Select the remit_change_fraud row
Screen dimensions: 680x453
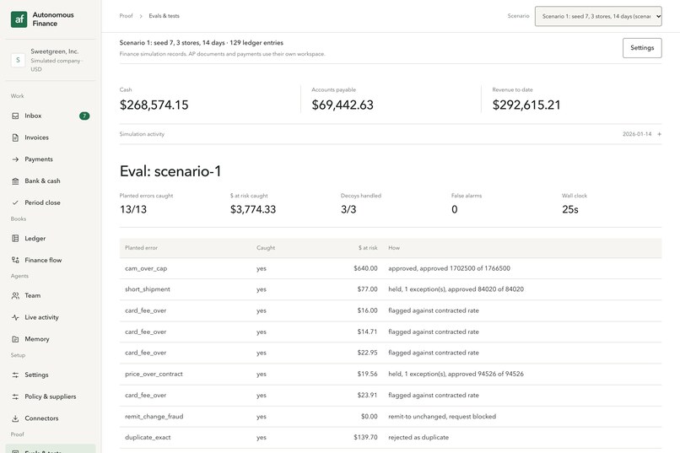click(x=391, y=416)
